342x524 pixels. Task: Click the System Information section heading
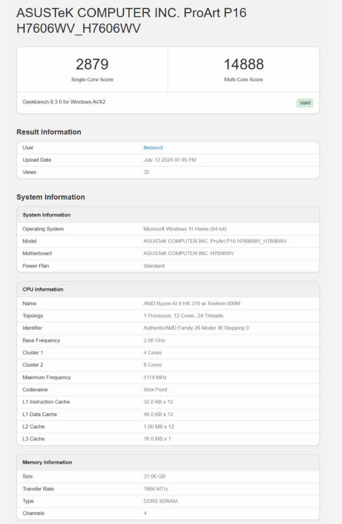(x=51, y=197)
